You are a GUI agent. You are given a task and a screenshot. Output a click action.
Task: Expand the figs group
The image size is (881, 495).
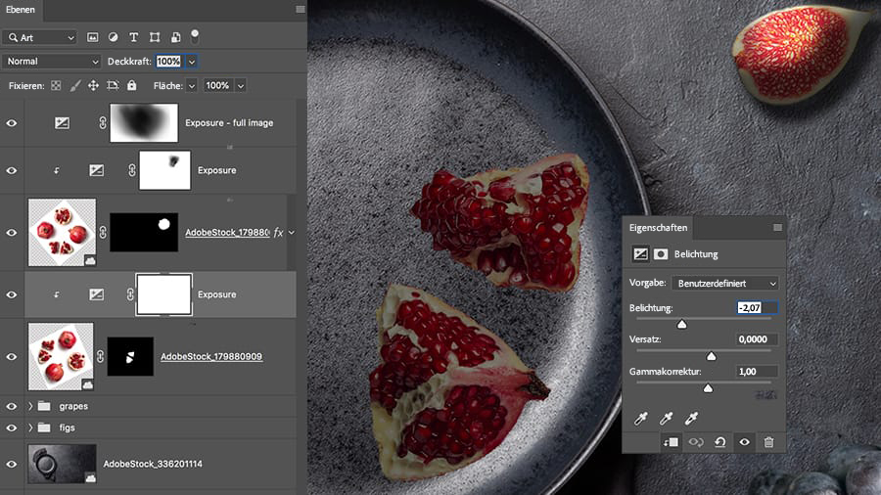30,427
